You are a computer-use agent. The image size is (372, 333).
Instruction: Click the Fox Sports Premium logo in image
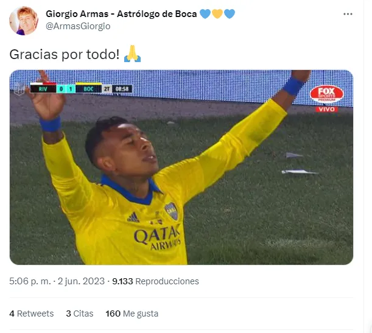coord(326,94)
